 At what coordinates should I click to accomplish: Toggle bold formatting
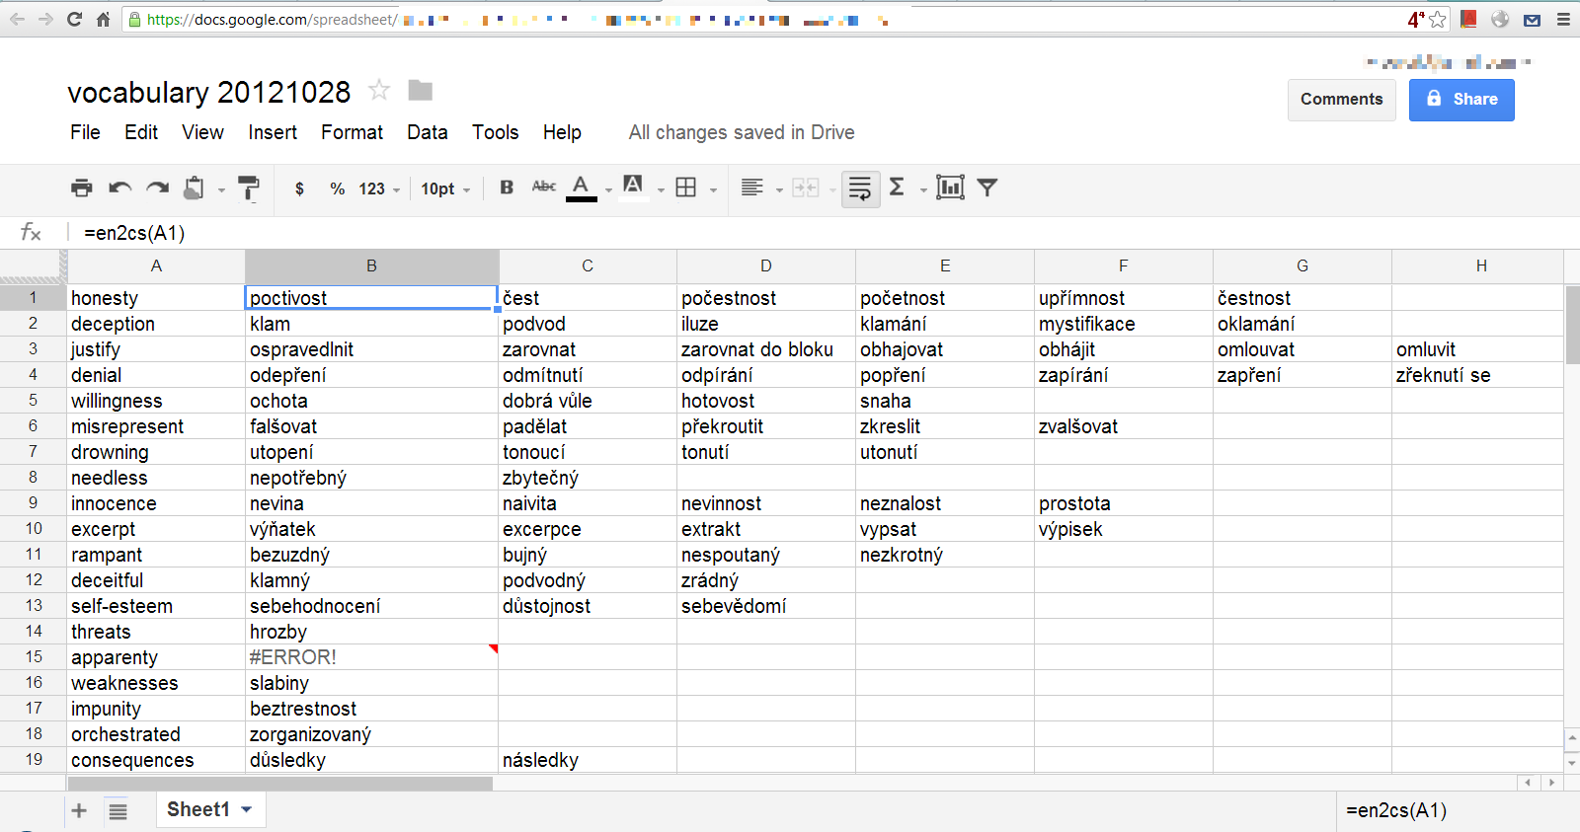(507, 188)
